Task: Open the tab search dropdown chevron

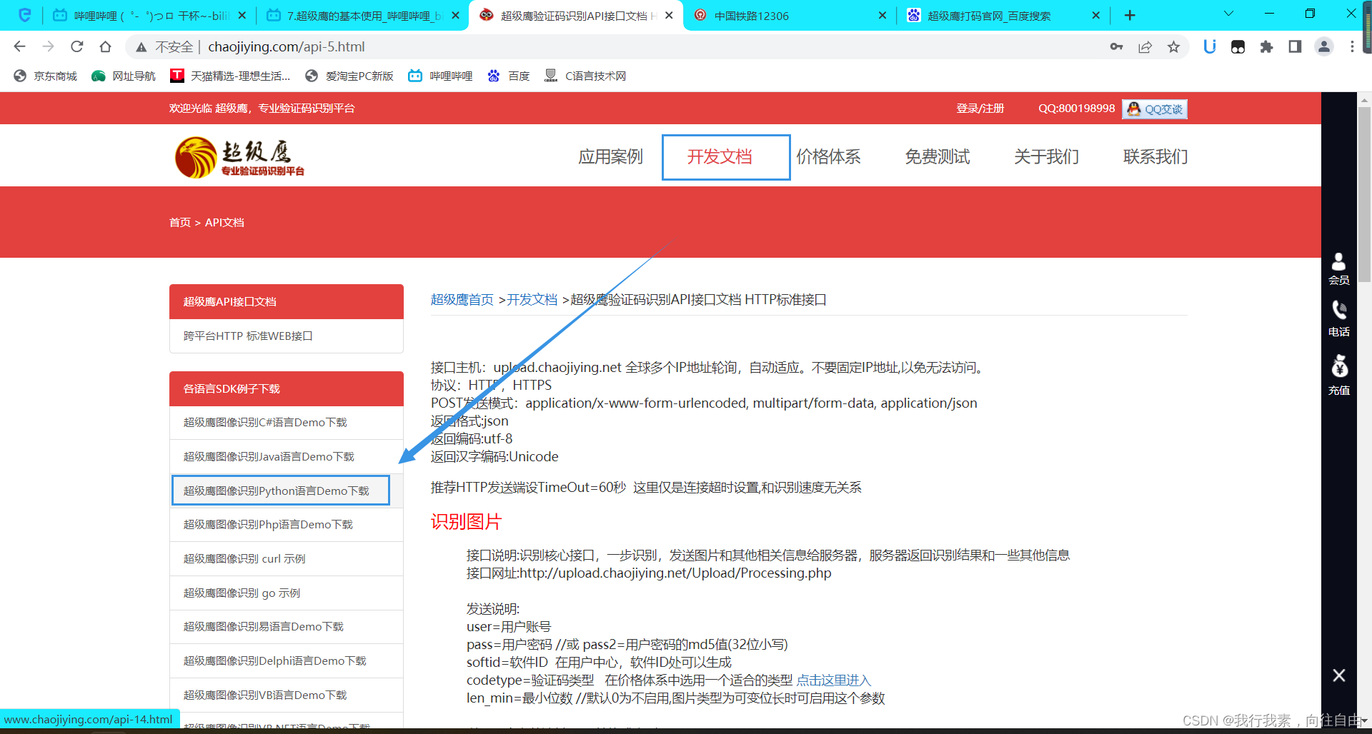Action: pos(1228,14)
